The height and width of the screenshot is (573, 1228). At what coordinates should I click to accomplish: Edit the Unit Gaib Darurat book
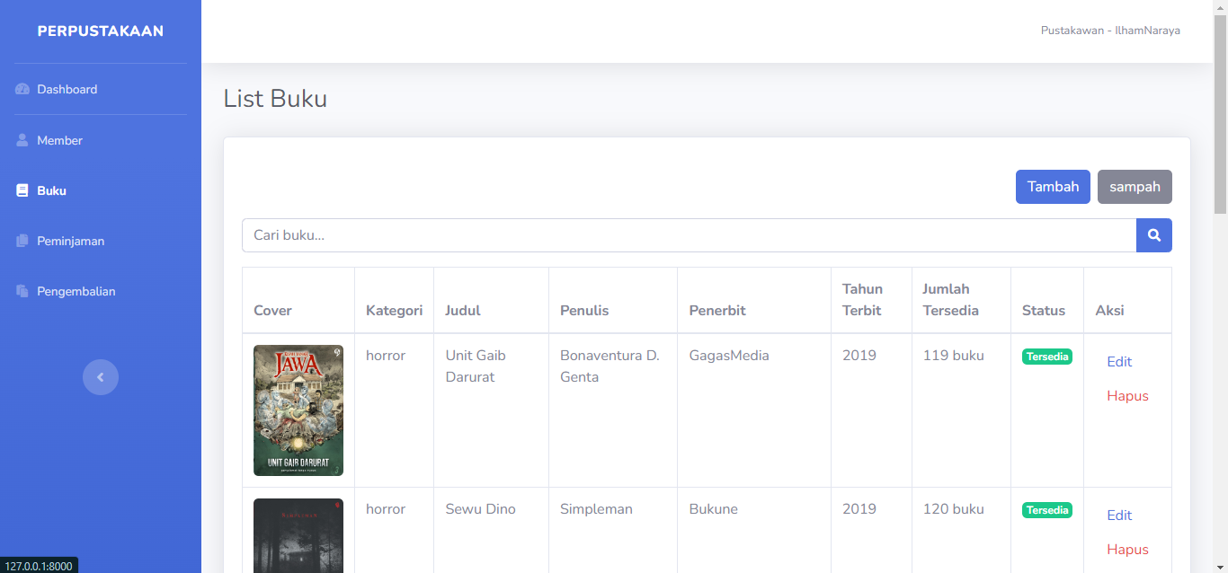coord(1119,362)
